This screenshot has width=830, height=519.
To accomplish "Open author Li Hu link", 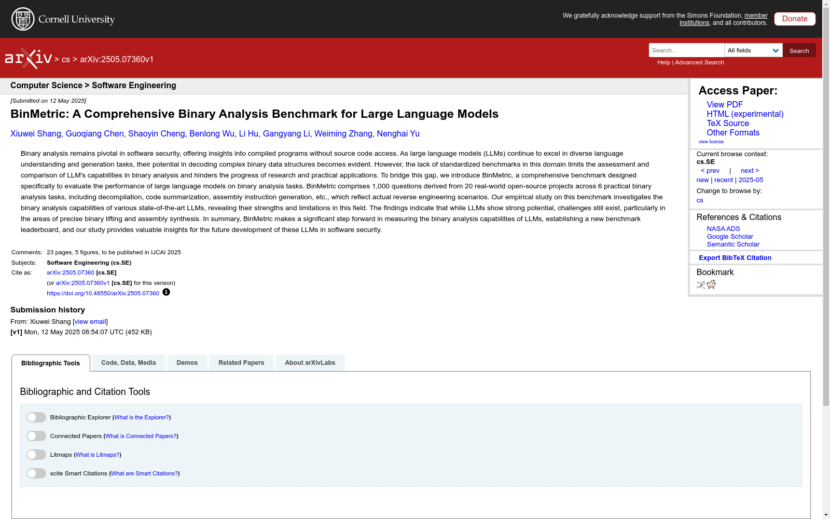I will (x=248, y=134).
